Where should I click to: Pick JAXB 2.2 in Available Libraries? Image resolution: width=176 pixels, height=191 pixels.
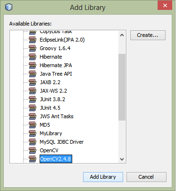click(x=50, y=82)
